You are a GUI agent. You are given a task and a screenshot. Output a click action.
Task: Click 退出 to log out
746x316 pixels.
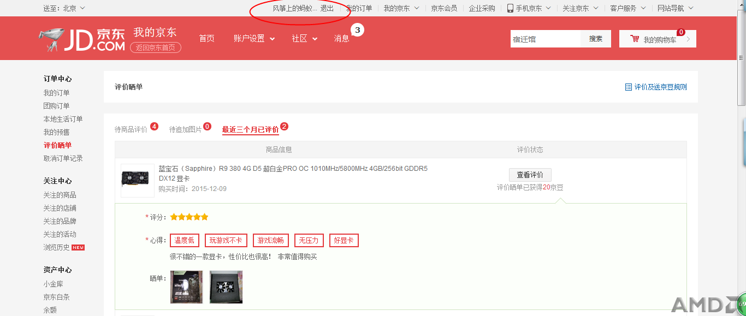coord(327,8)
